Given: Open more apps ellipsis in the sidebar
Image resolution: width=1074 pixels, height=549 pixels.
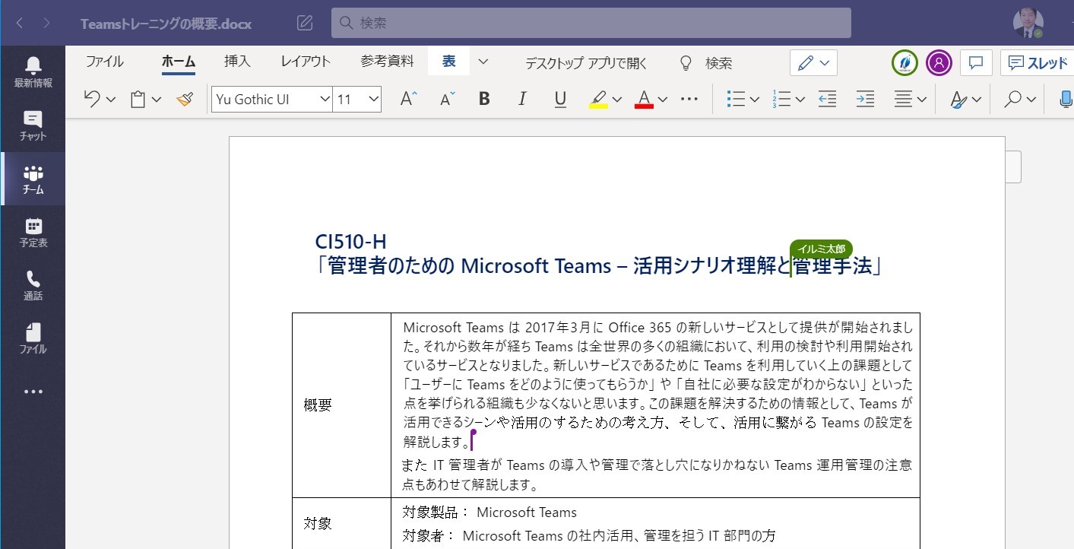Looking at the screenshot, I should coord(33,392).
